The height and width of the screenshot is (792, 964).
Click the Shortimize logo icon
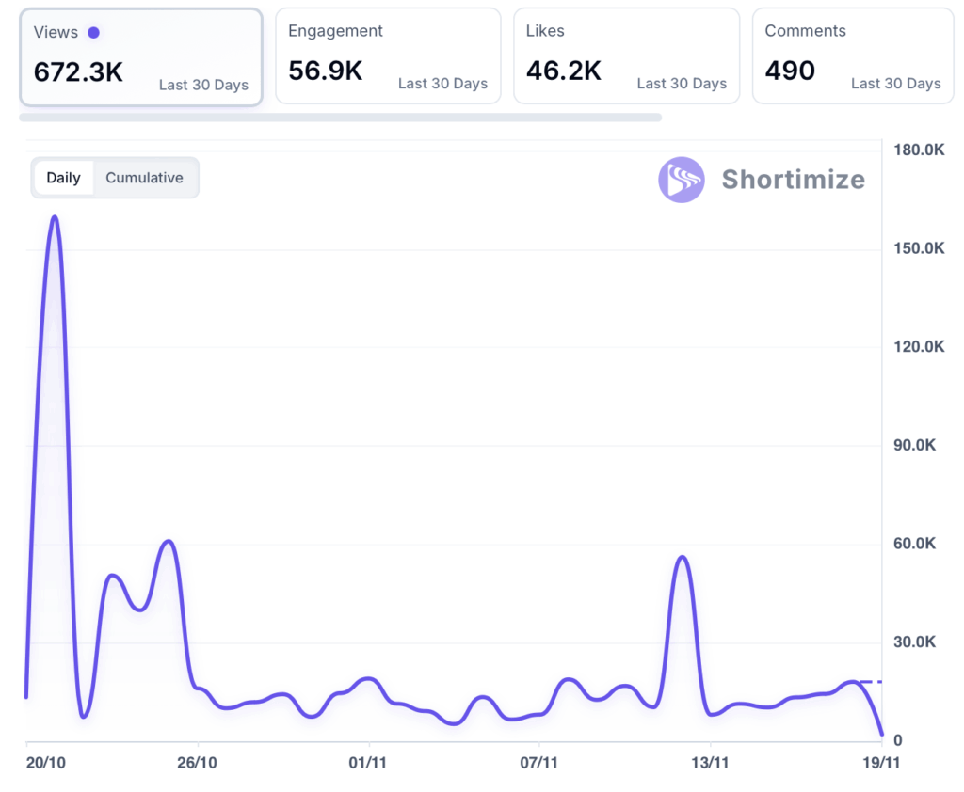[x=681, y=180]
